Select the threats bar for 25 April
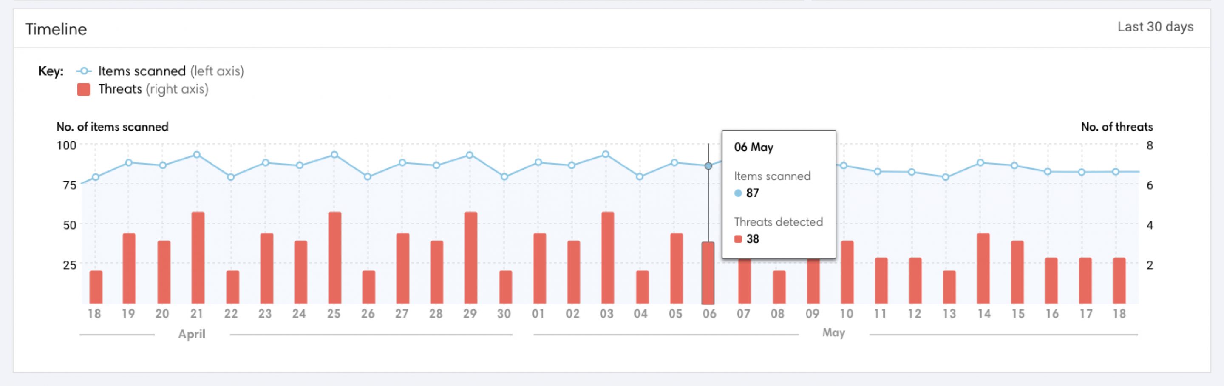The height and width of the screenshot is (386, 1224). [x=334, y=258]
